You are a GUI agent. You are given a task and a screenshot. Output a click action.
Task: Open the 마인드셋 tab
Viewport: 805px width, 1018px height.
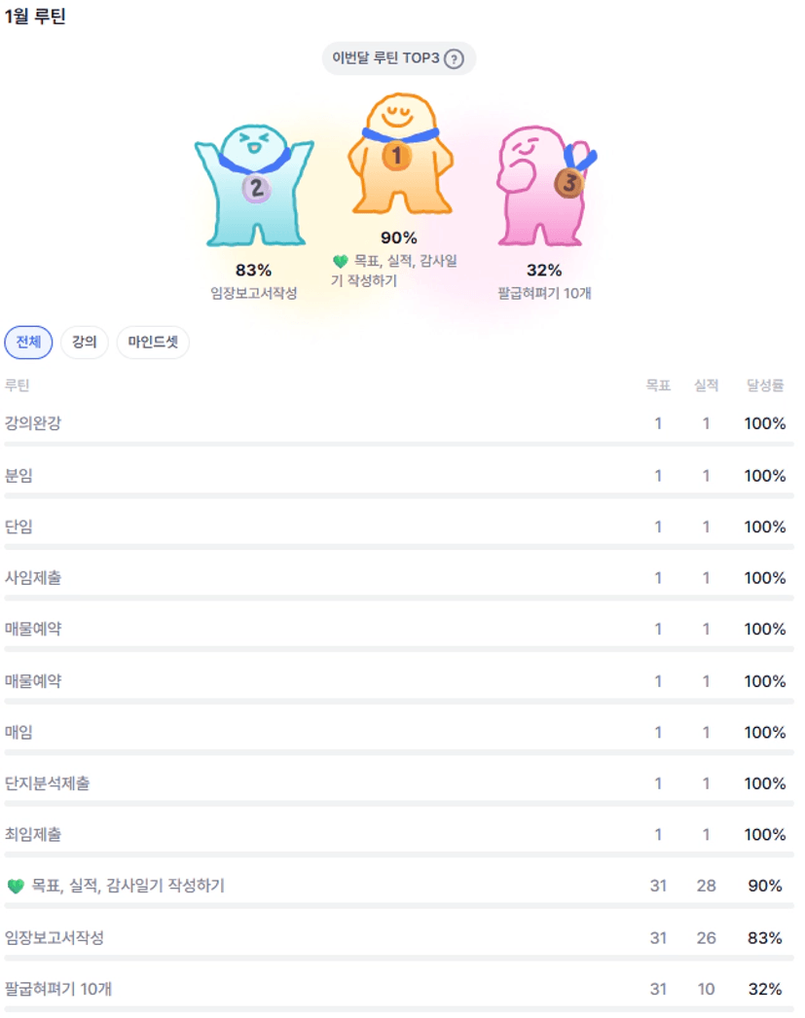pyautogui.click(x=153, y=343)
